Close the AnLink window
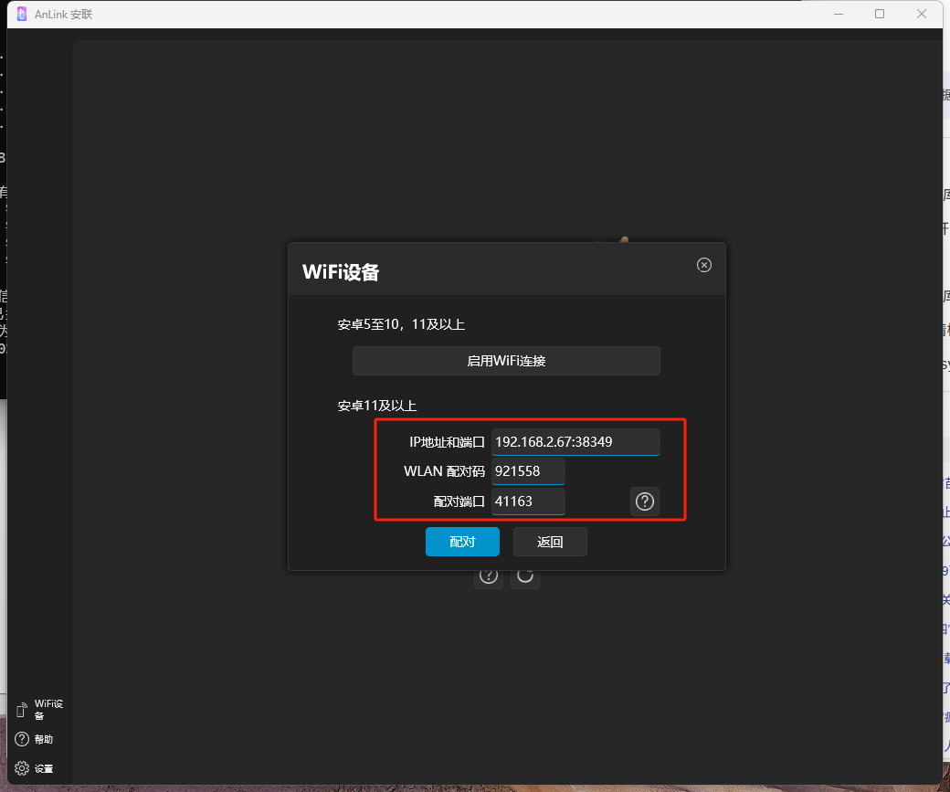This screenshot has width=950, height=792. (922, 14)
